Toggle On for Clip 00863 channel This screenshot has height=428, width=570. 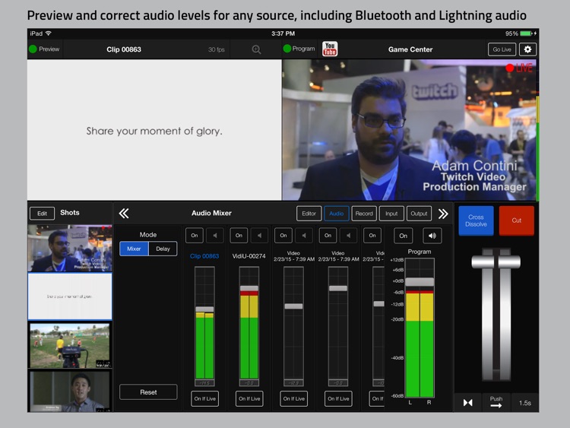195,235
